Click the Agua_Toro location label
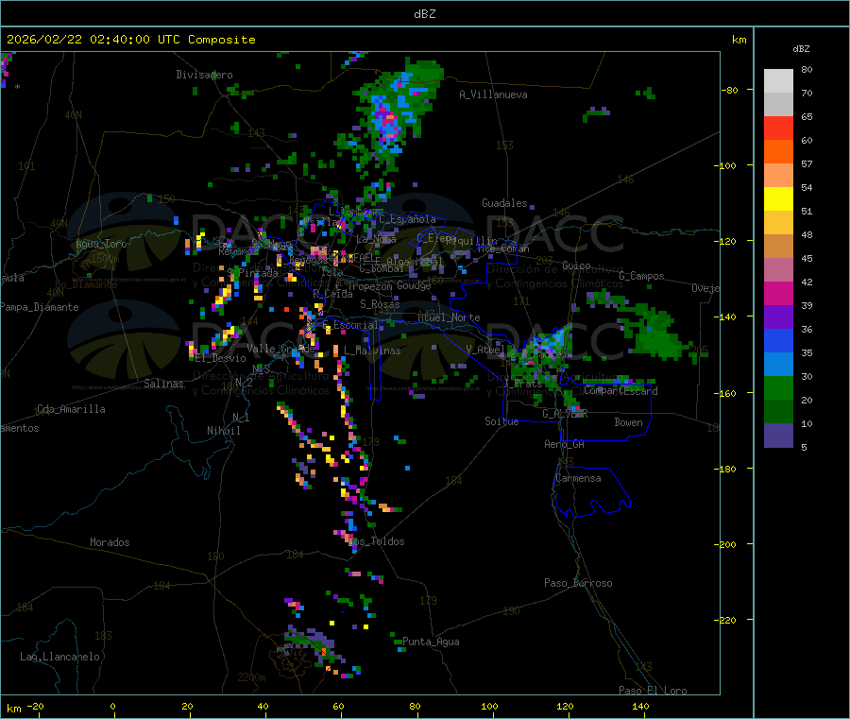 (x=101, y=244)
